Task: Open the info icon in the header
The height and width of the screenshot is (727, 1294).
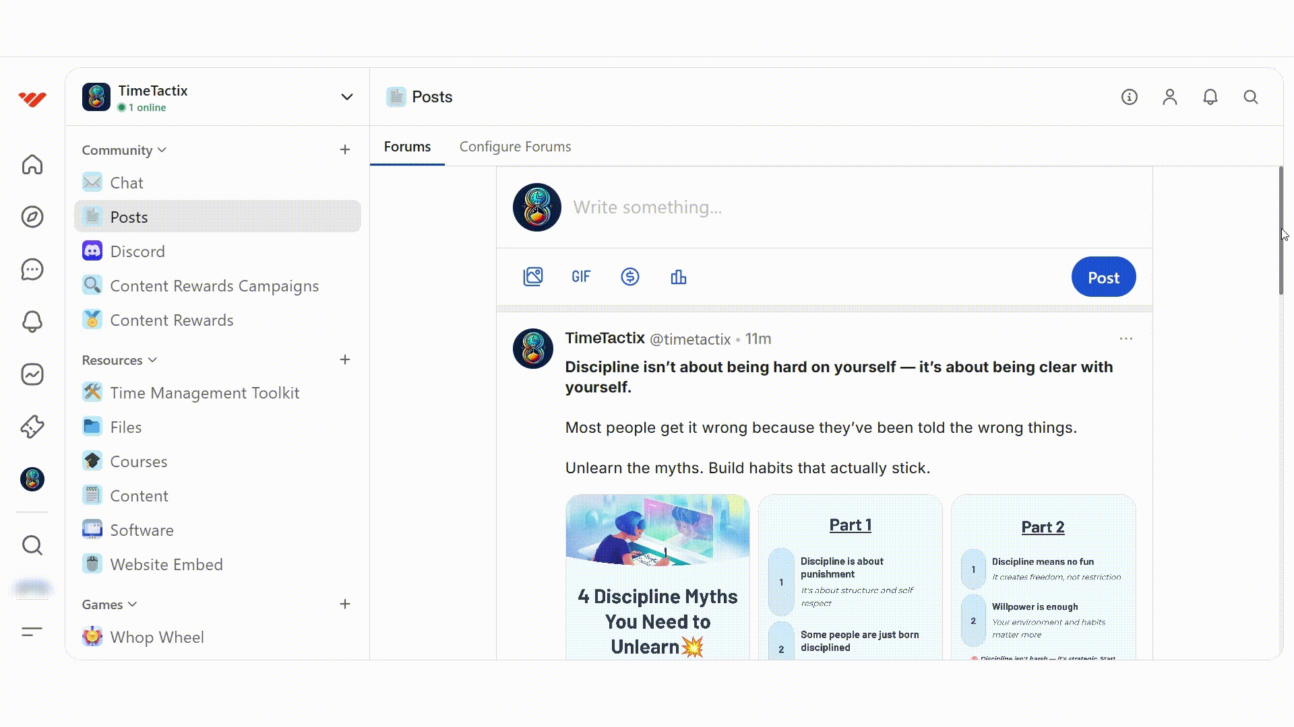Action: [x=1129, y=97]
